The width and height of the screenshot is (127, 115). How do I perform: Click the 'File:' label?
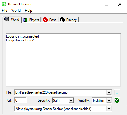(x=9, y=92)
